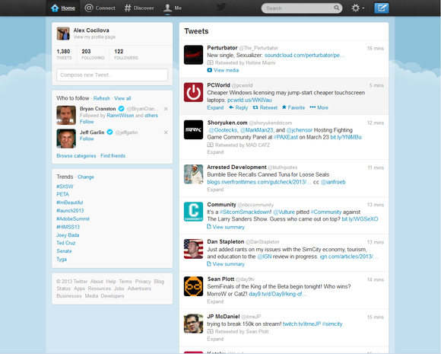Open the Developers footer link

click(x=113, y=295)
